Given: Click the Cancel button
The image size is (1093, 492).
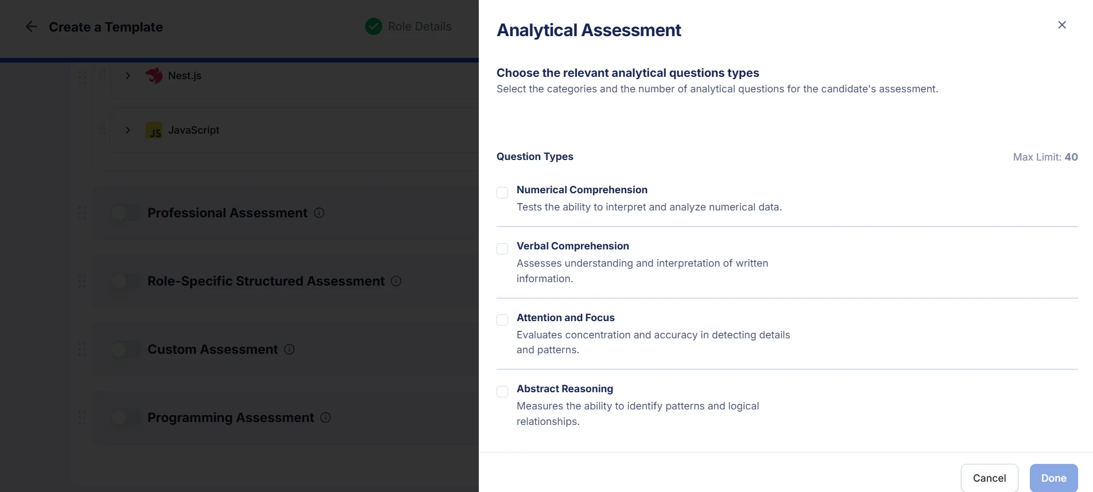Looking at the screenshot, I should [989, 478].
